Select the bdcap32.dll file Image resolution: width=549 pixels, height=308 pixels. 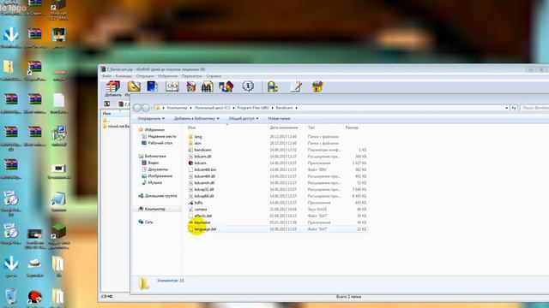point(204,190)
